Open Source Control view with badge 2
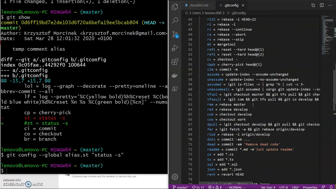Screen dimensions: 336x189 click(175, 34)
